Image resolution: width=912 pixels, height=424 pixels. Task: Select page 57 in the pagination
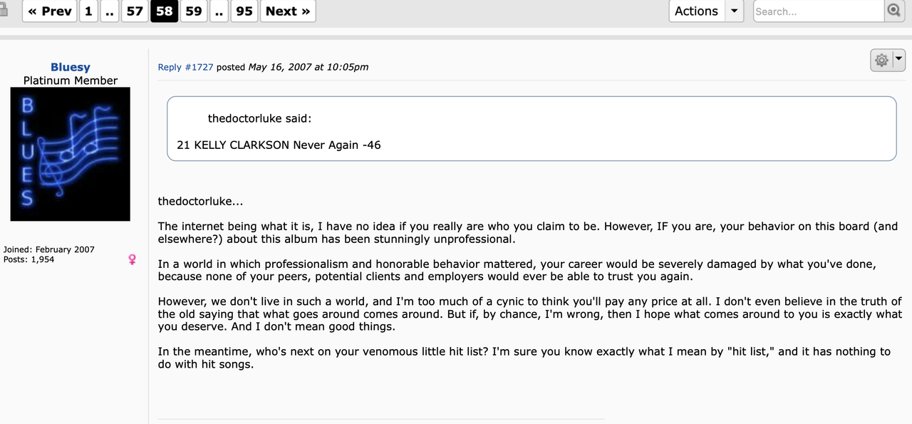click(x=135, y=11)
